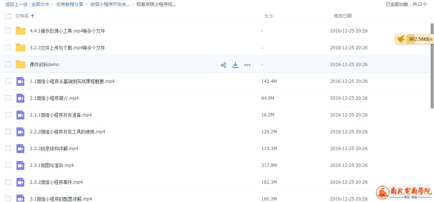Check the box for 4.4.1操作反馈小工具 folder
Viewport: 434px width, 202px height.
coord(8,31)
